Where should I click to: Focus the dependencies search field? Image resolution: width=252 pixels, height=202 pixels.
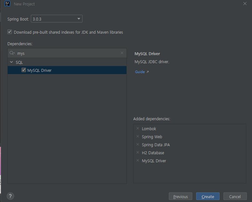[x=67, y=53]
